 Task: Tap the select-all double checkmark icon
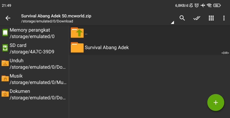click(x=197, y=18)
